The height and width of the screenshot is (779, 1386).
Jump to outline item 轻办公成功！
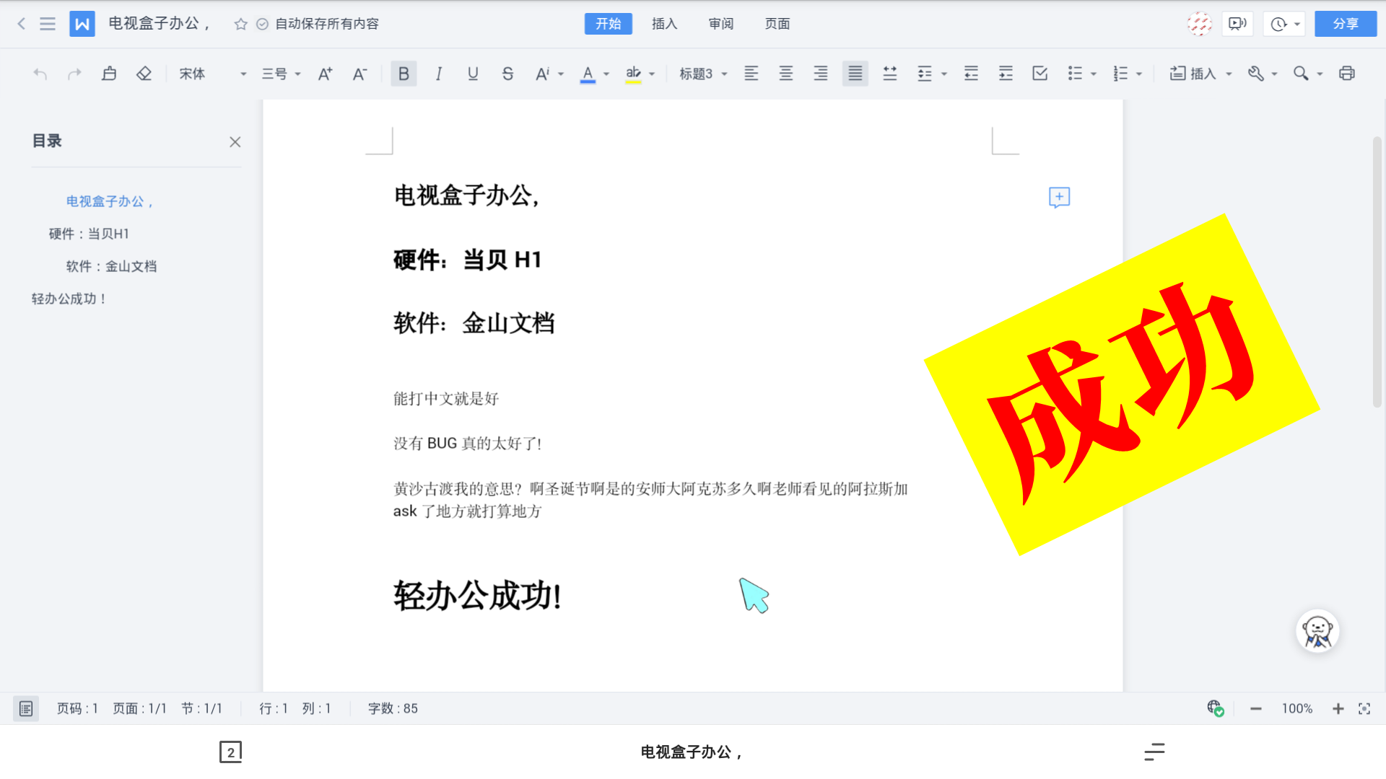point(70,299)
